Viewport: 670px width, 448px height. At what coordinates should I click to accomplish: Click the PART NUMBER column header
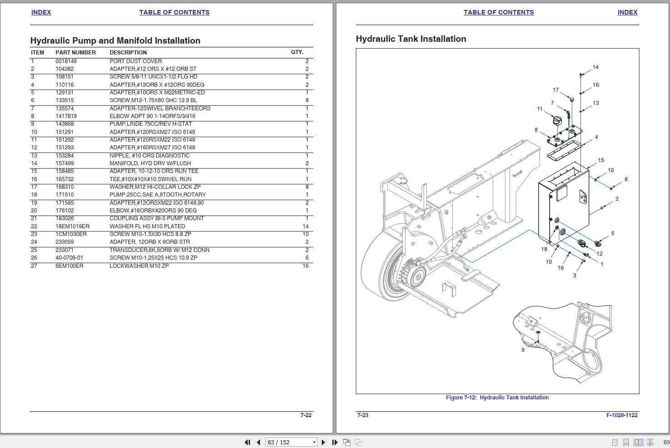point(75,53)
